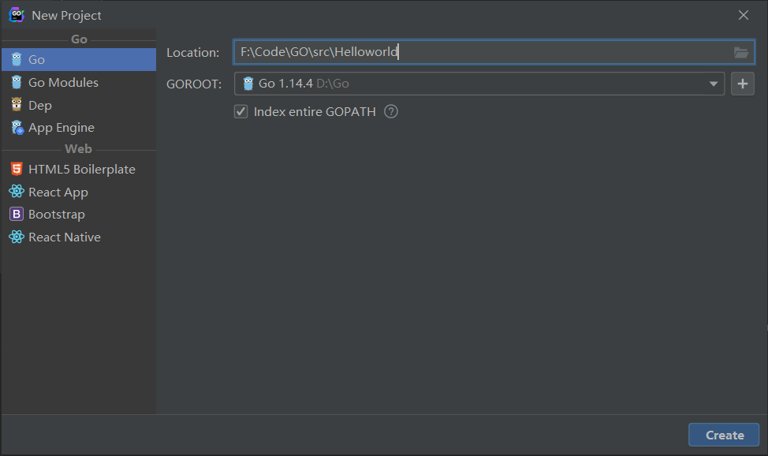
Task: Toggle Index entire GOPATH checkbox
Action: tap(241, 111)
